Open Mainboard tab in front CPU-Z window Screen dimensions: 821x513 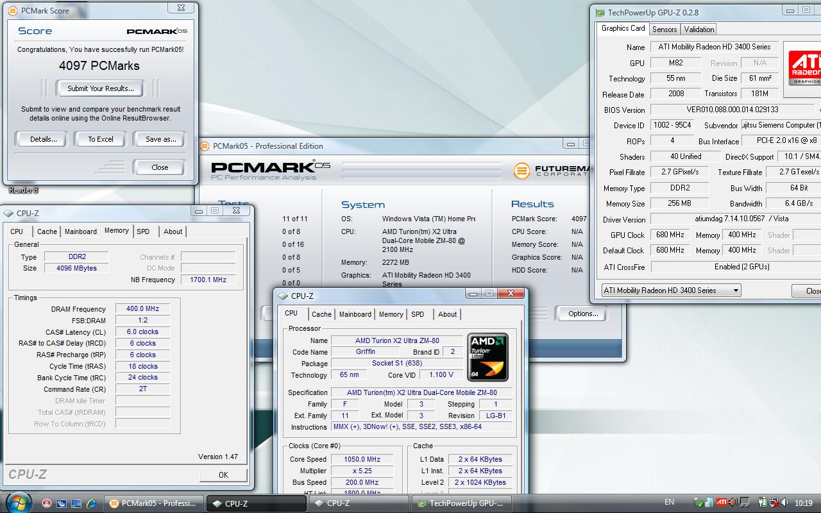pos(355,314)
